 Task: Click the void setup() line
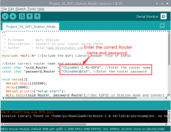coord(15,79)
